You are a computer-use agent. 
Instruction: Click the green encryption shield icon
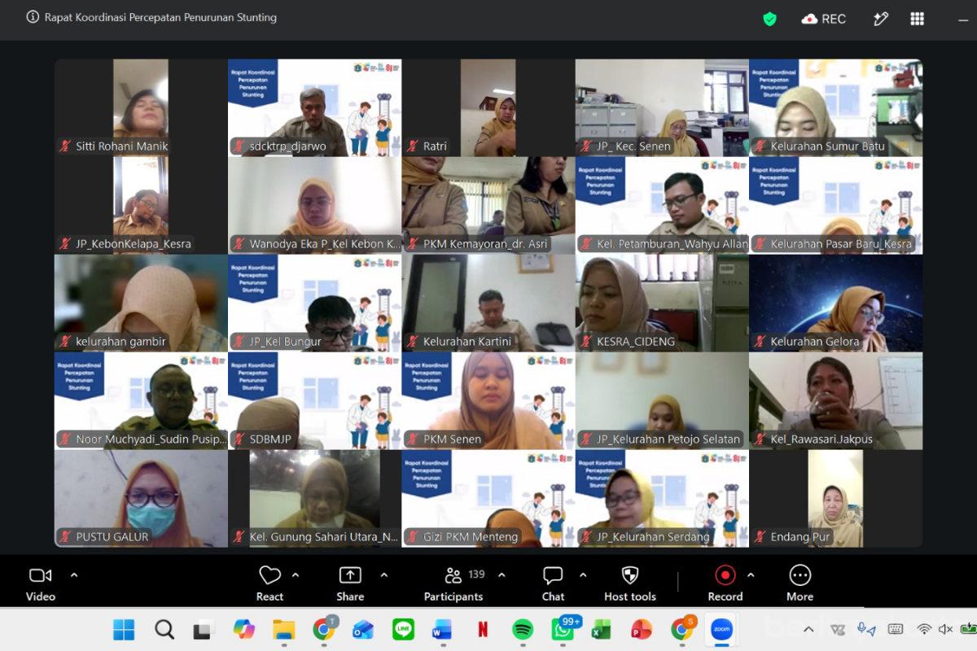coord(769,18)
